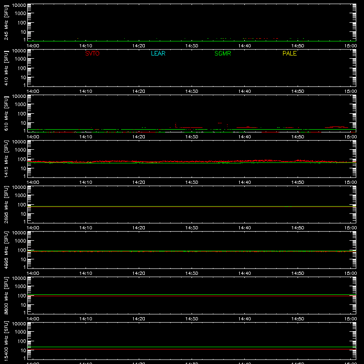
Task: Click 14:50 time label below 2695 MHz panel
Action: point(298,228)
